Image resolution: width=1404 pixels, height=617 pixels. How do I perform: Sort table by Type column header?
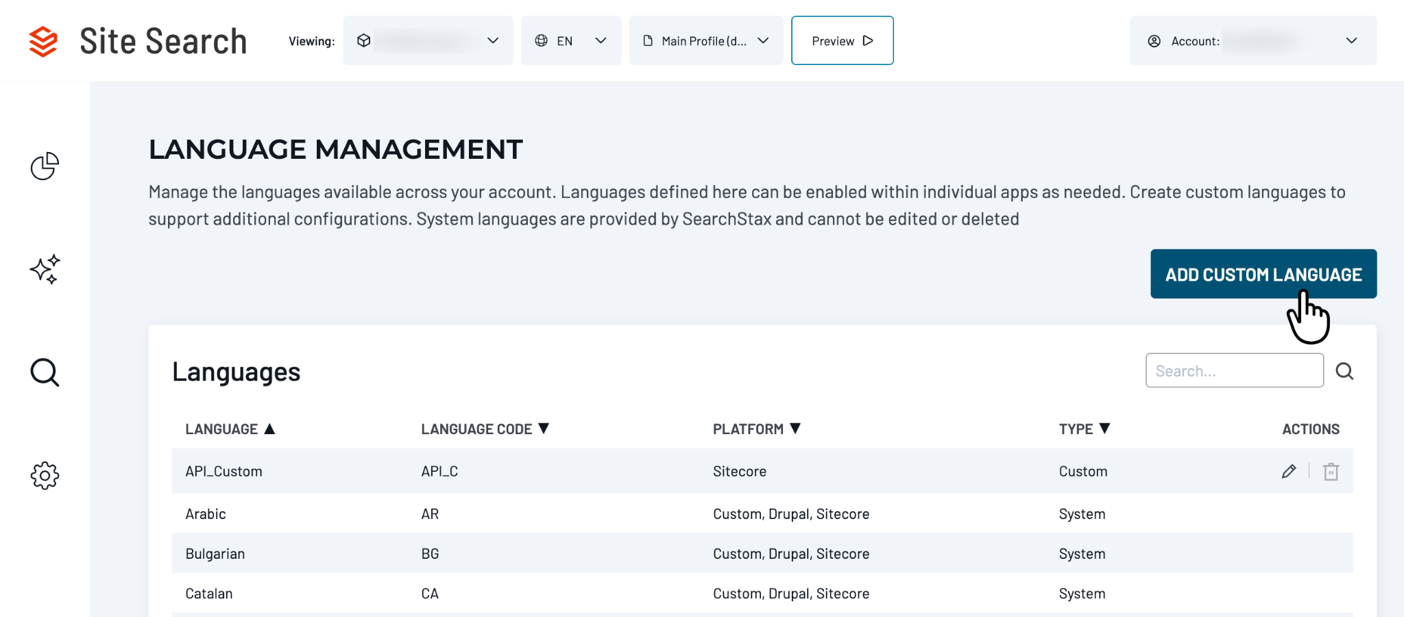pos(1085,429)
